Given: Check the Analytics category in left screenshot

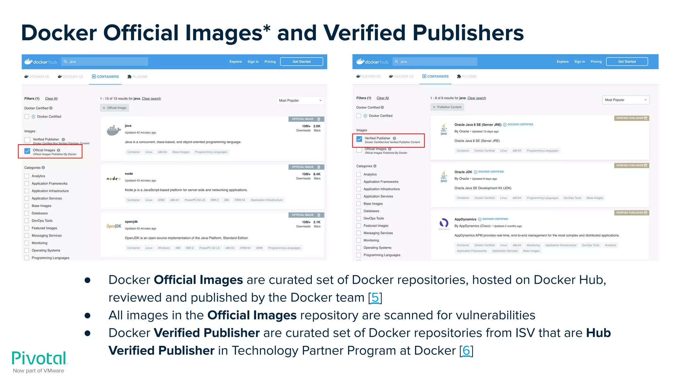Looking at the screenshot, I should [x=27, y=176].
